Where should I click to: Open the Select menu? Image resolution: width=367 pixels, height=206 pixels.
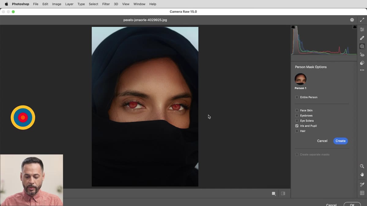tap(94, 4)
